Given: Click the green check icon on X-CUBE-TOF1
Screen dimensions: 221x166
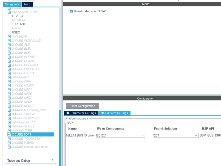Looking at the screenshot, I should click(9, 134).
